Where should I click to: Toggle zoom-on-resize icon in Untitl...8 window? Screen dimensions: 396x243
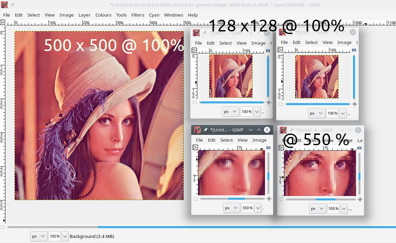pyautogui.click(x=359, y=148)
